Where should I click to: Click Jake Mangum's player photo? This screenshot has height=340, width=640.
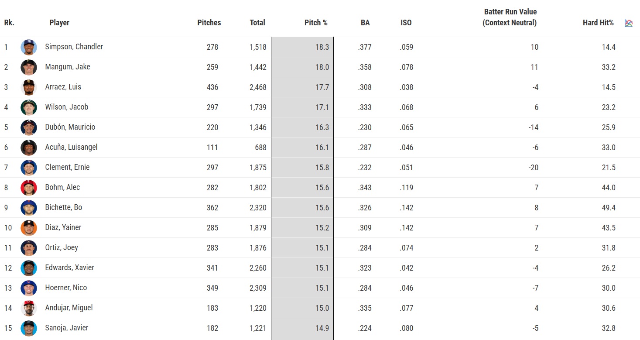[x=29, y=67]
